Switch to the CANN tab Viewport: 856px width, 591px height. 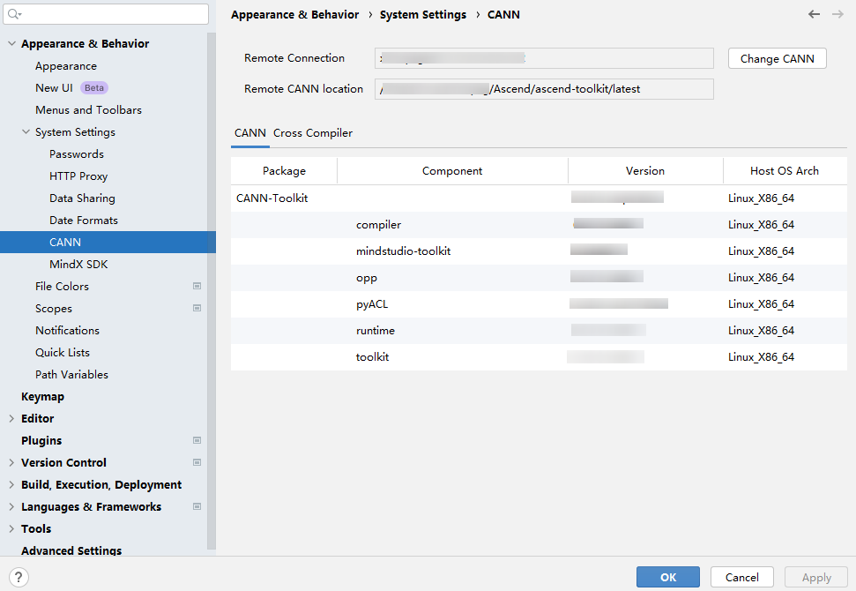click(x=250, y=133)
